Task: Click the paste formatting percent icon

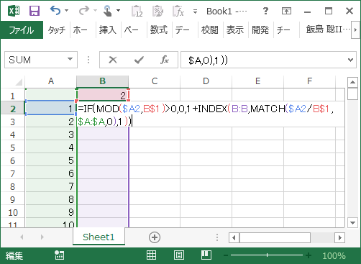Action: (x=157, y=11)
